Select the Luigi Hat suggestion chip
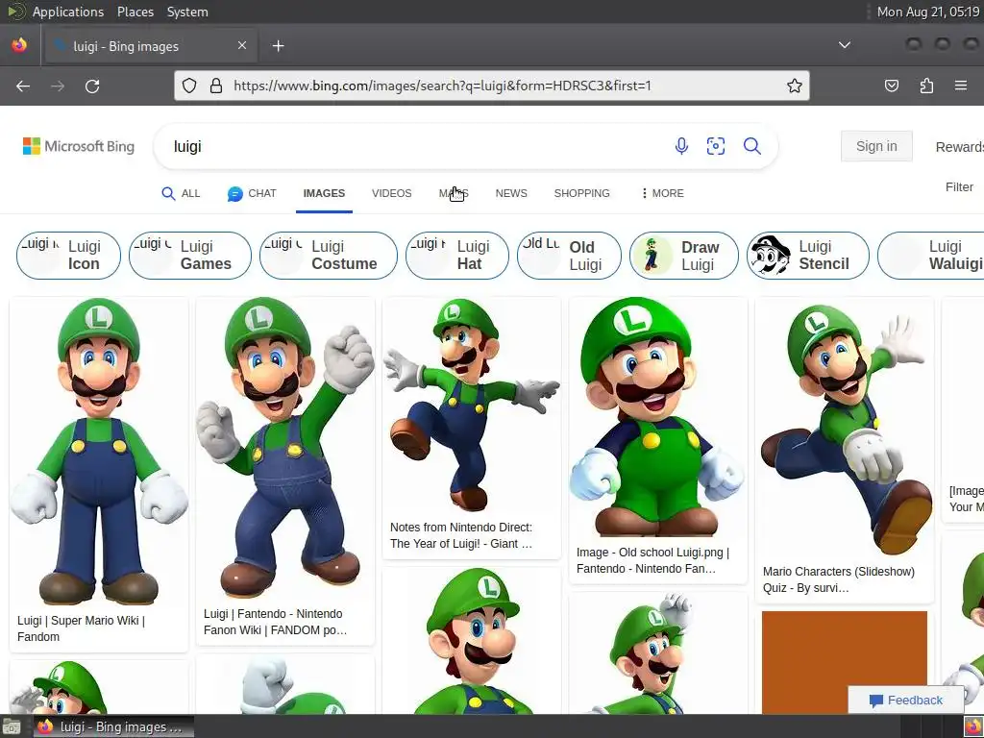 point(456,256)
